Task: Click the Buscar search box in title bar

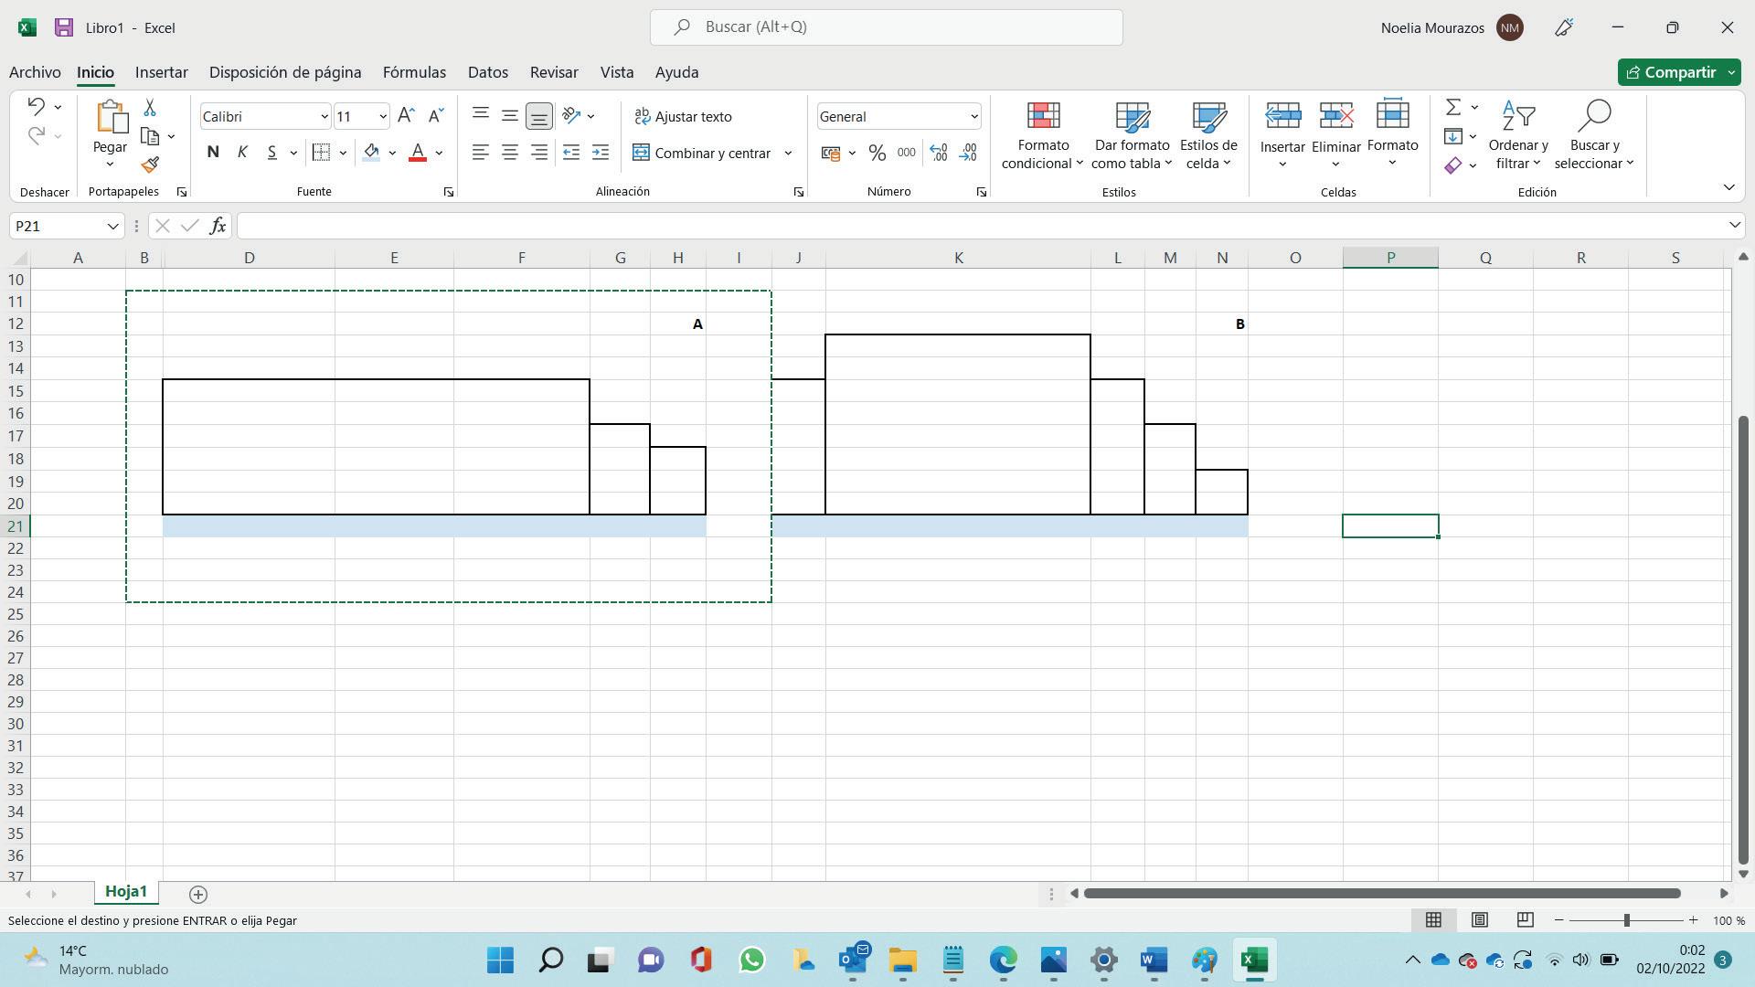Action: (886, 27)
